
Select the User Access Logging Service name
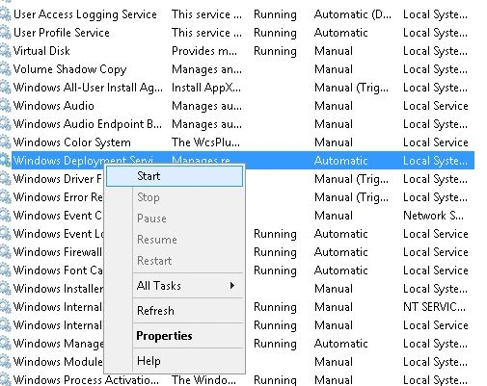[85, 14]
